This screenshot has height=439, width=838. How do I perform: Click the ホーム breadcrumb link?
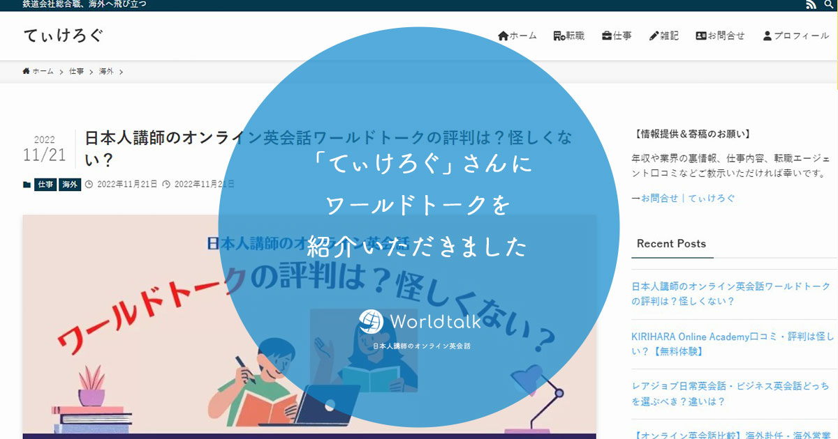click(38, 71)
